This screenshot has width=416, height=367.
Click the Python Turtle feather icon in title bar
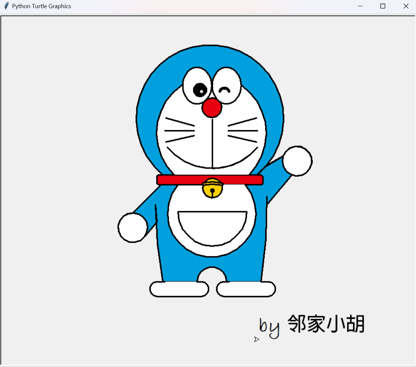coord(6,6)
